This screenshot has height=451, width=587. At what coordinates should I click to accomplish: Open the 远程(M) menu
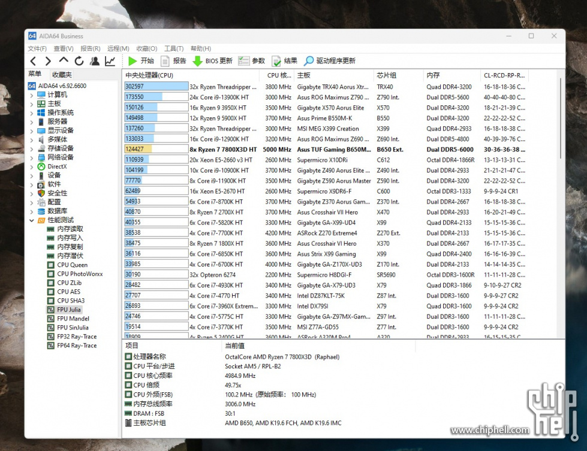tap(118, 49)
